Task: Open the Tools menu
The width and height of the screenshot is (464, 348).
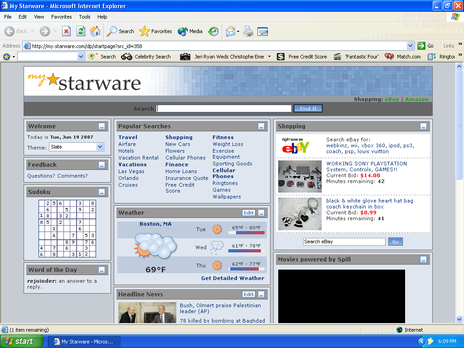Action: (x=85, y=17)
